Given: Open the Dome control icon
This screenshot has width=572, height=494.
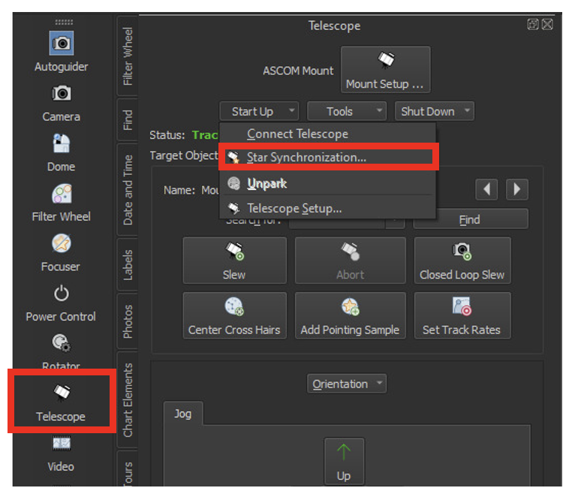Looking at the screenshot, I should [x=61, y=144].
